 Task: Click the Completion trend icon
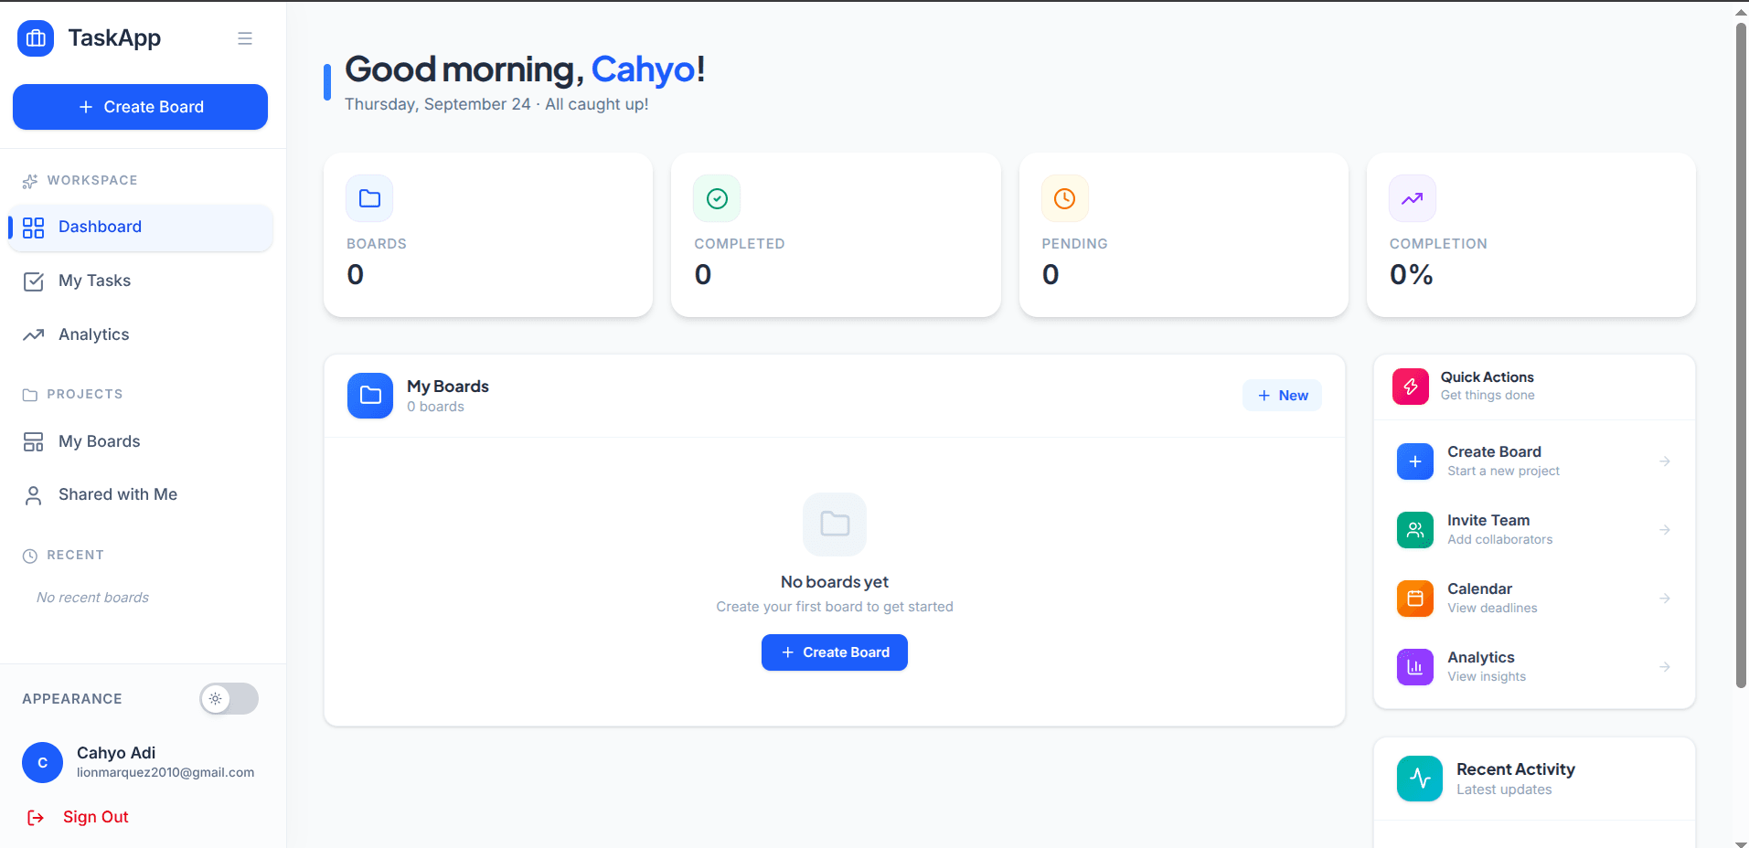click(1413, 198)
